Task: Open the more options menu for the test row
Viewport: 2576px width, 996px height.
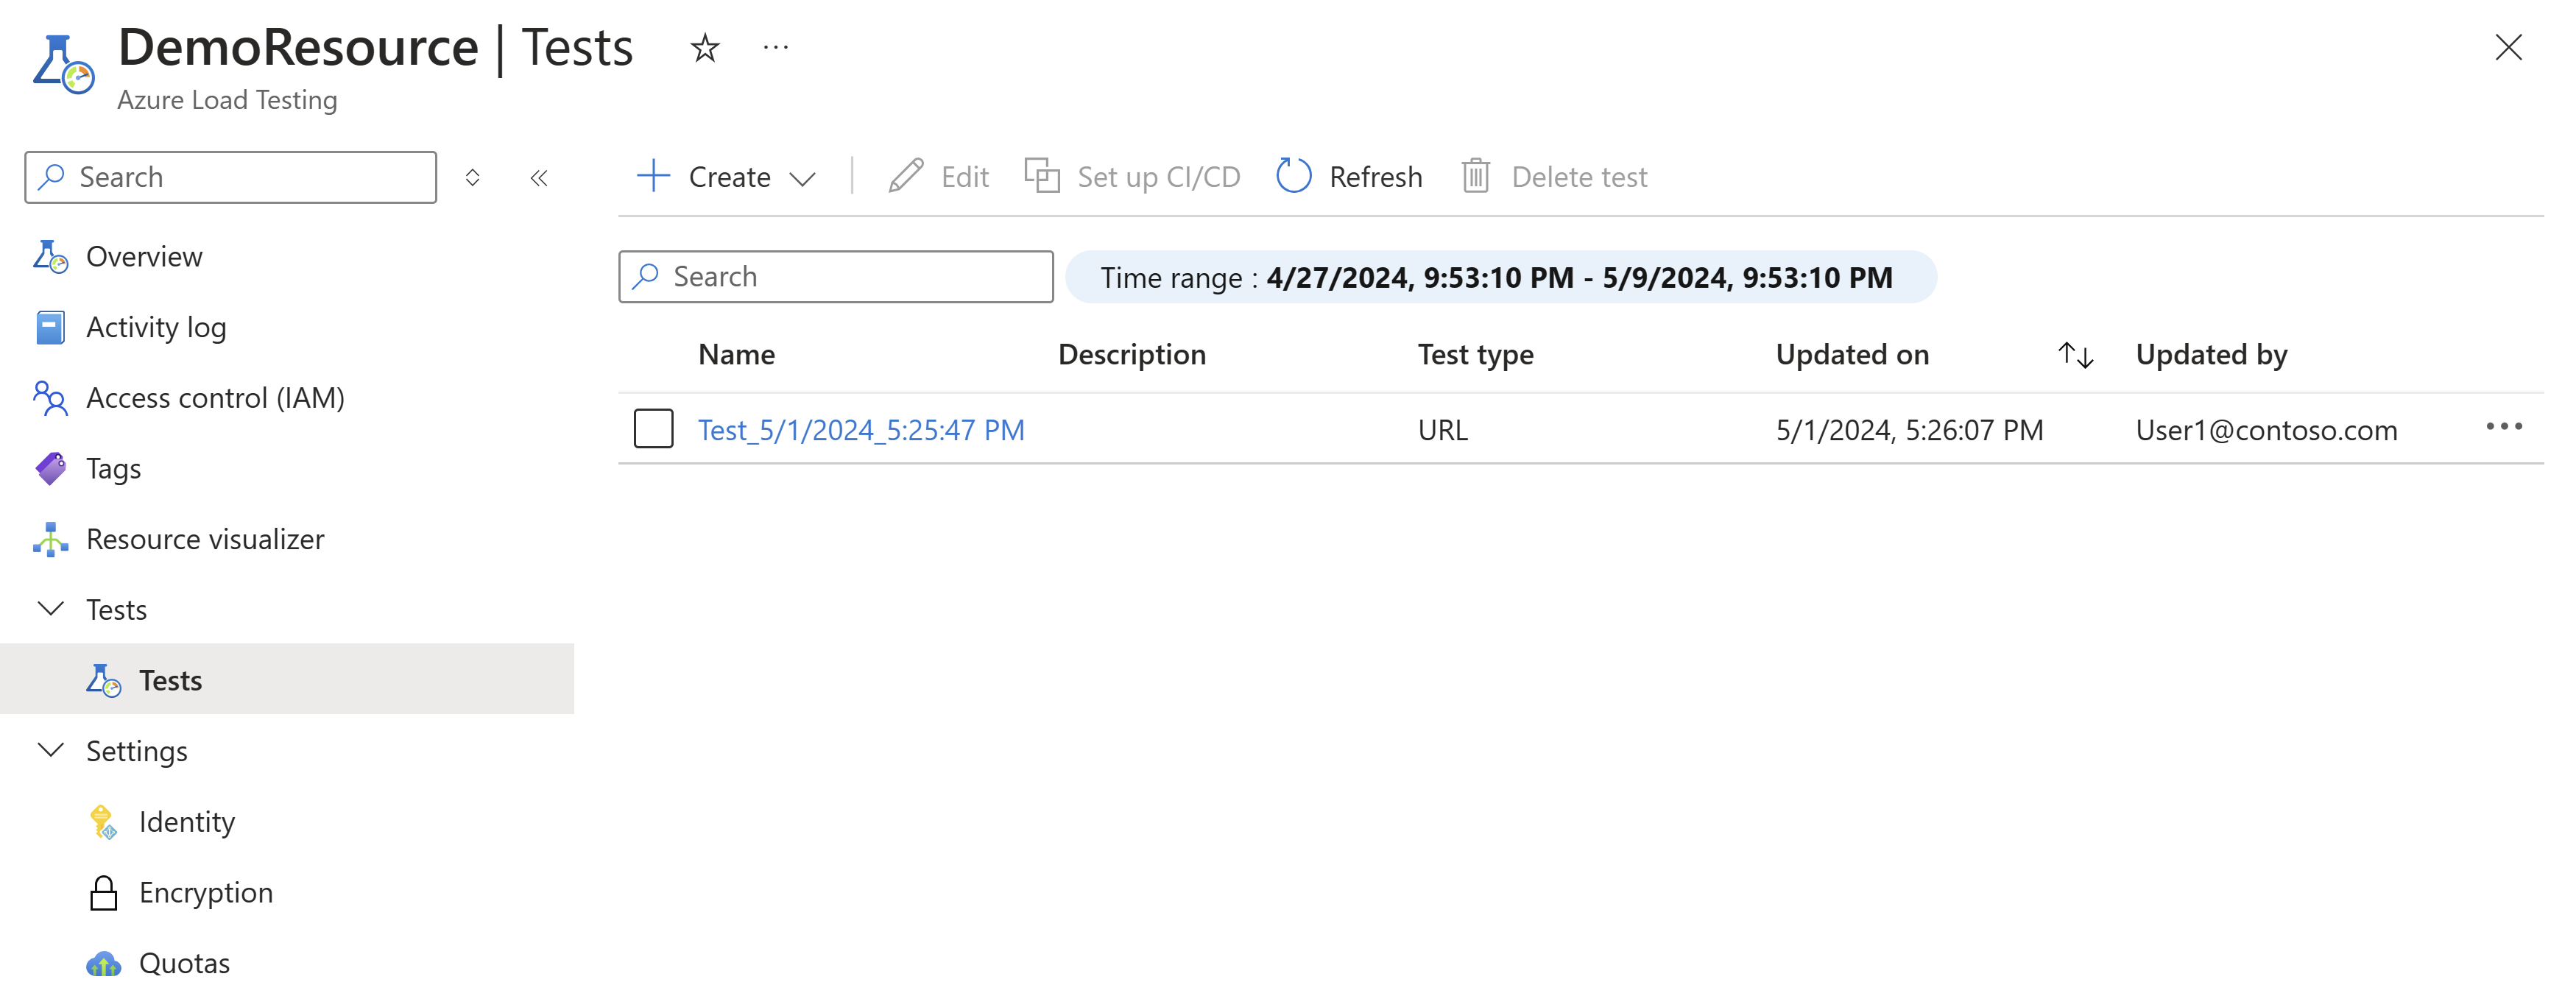Action: click(2504, 428)
